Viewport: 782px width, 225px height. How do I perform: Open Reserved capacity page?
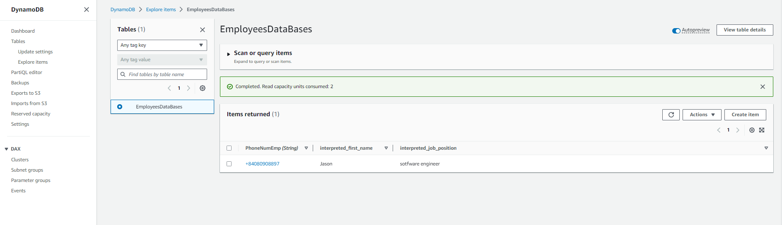(x=31, y=114)
